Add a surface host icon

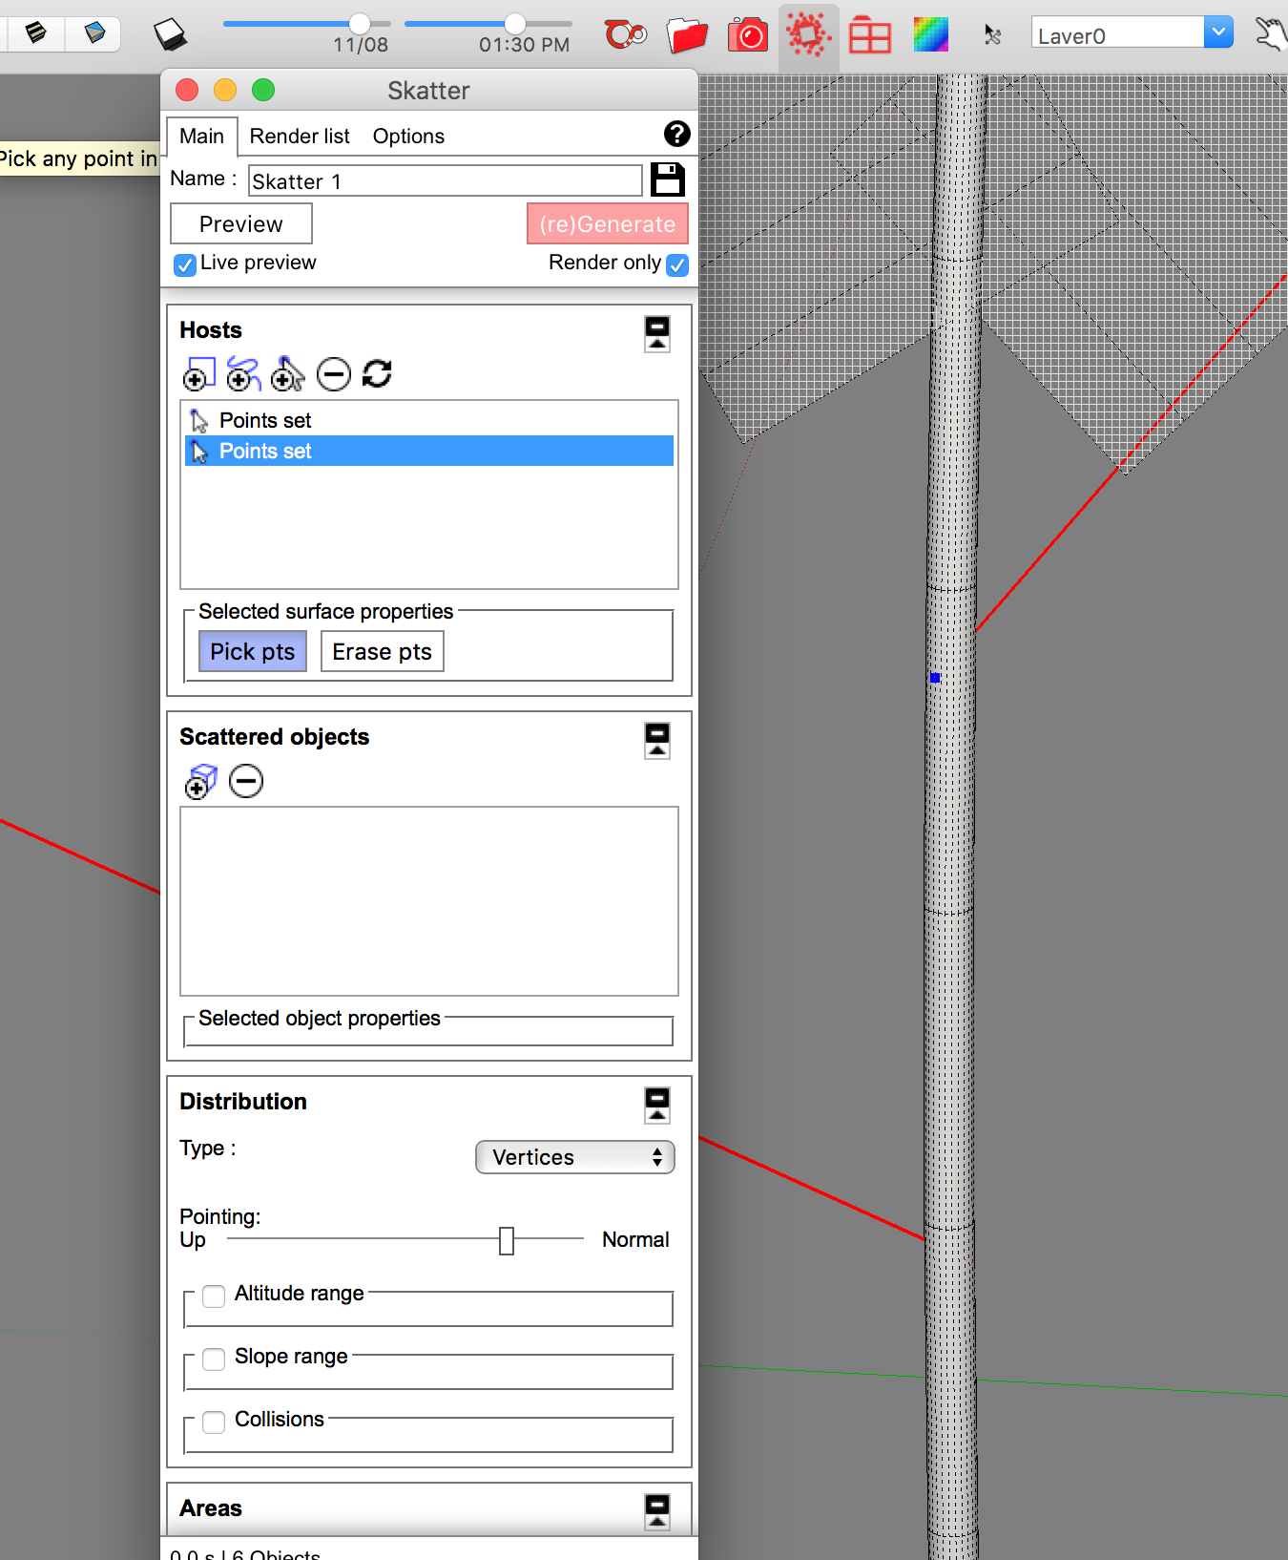tap(198, 374)
